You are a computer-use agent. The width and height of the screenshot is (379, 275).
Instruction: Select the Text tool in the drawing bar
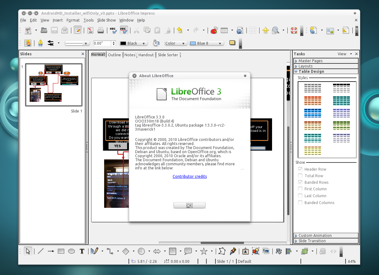pos(82,251)
